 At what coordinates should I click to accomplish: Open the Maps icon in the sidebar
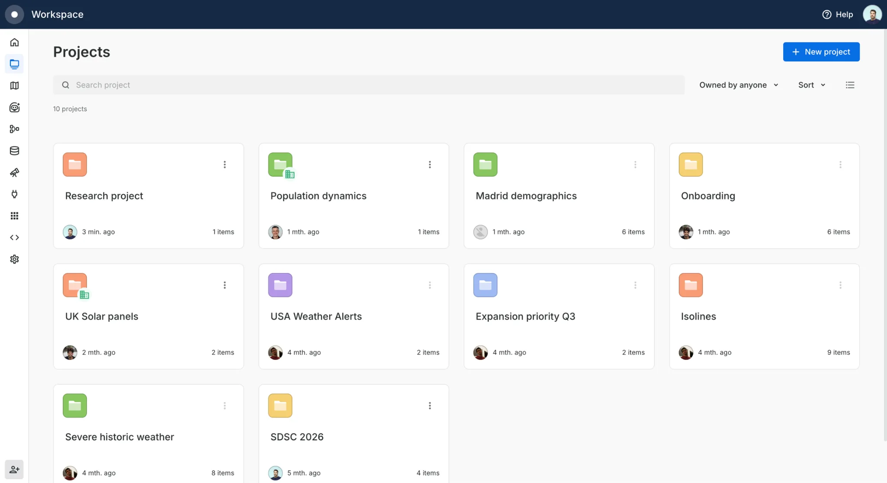tap(14, 86)
